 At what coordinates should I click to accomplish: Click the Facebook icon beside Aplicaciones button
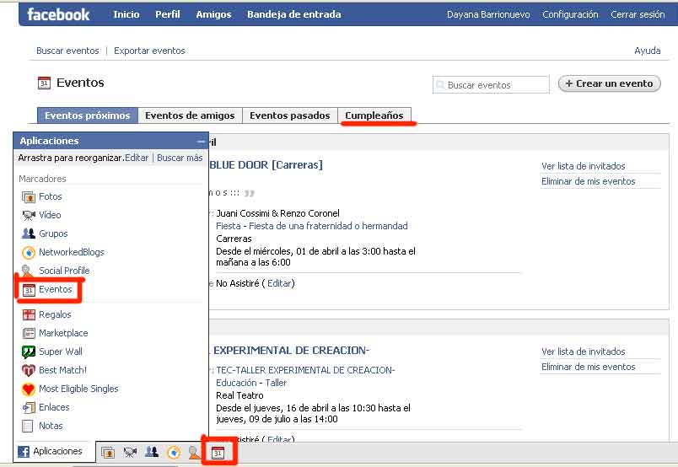pos(24,452)
